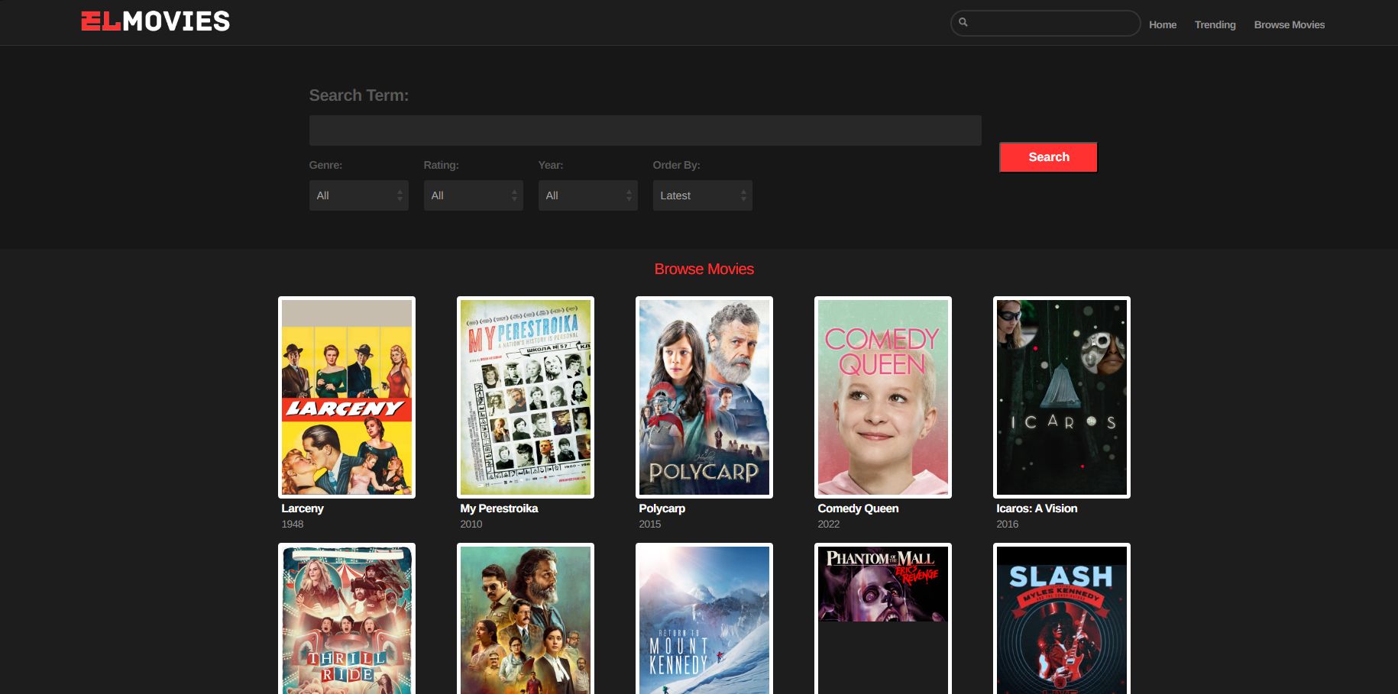Click the red Search button
This screenshot has height=694, width=1398.
(1048, 157)
